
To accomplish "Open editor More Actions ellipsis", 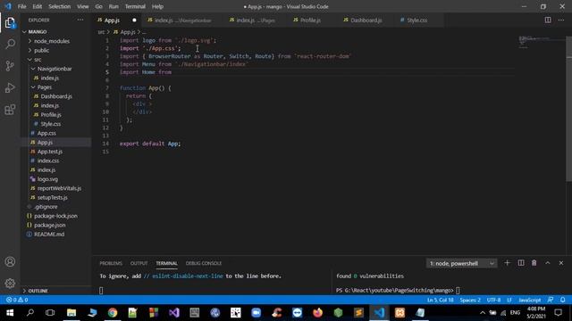I will click(x=561, y=20).
